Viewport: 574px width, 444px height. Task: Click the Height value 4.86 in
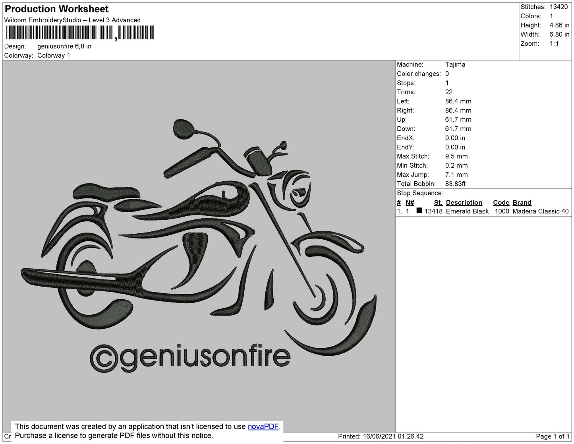coord(559,25)
